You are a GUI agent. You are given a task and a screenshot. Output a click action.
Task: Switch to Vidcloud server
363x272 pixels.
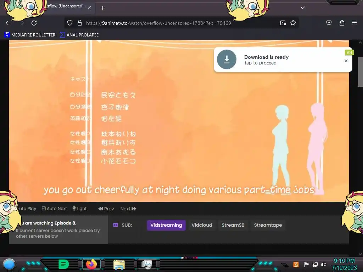[x=202, y=225]
